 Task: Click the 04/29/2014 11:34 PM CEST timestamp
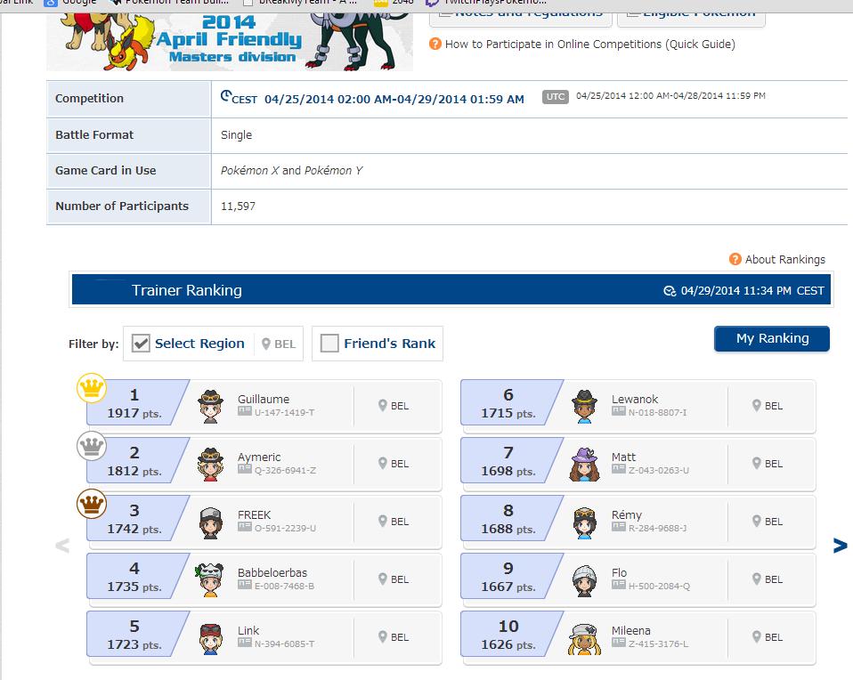coord(752,291)
